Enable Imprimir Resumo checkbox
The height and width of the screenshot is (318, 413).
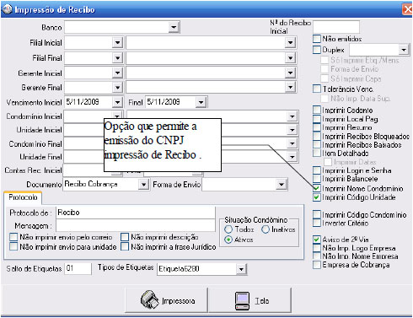tap(317, 127)
